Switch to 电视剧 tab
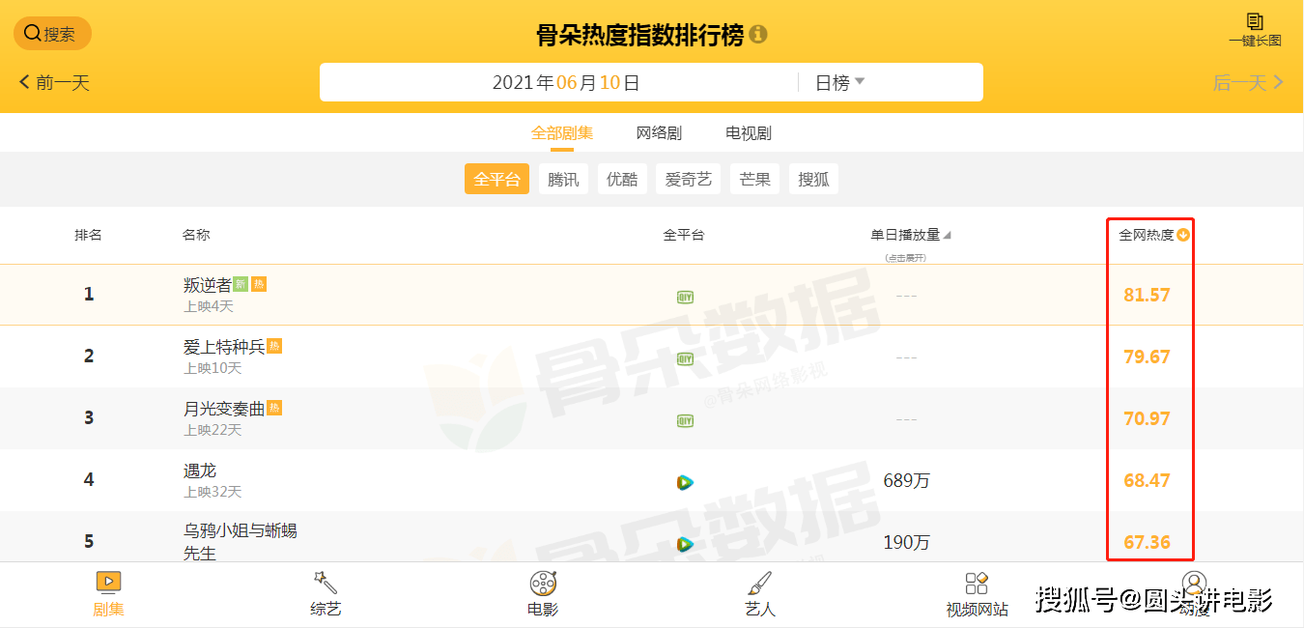1304x628 pixels. point(749,133)
